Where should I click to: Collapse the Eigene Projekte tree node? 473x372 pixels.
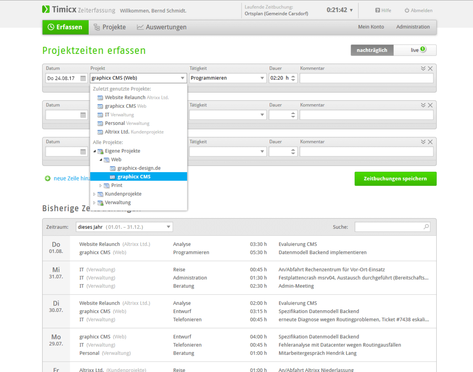95,151
